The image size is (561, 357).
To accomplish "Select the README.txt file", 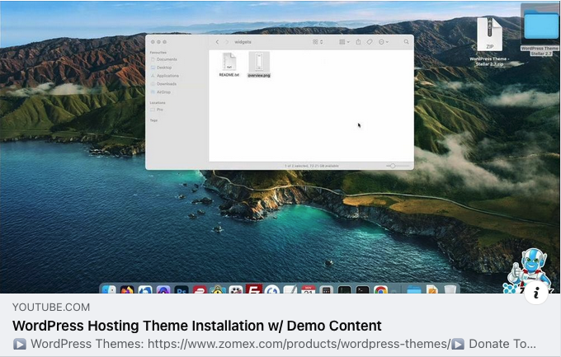I will tap(229, 64).
